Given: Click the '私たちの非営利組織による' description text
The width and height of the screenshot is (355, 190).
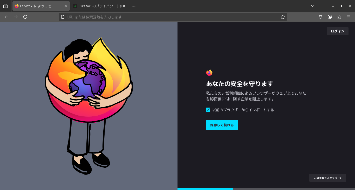Looking at the screenshot, I should (256, 96).
